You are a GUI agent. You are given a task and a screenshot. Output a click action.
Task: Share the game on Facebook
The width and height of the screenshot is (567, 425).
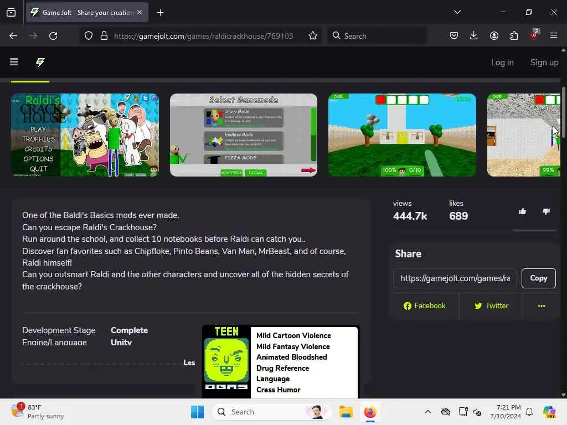tap(424, 305)
